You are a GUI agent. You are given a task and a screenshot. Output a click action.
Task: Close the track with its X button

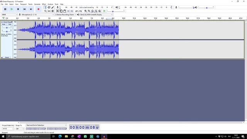2,22
